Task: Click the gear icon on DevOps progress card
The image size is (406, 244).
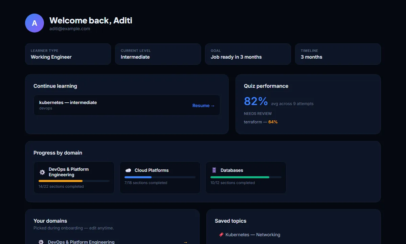Action: click(42, 172)
